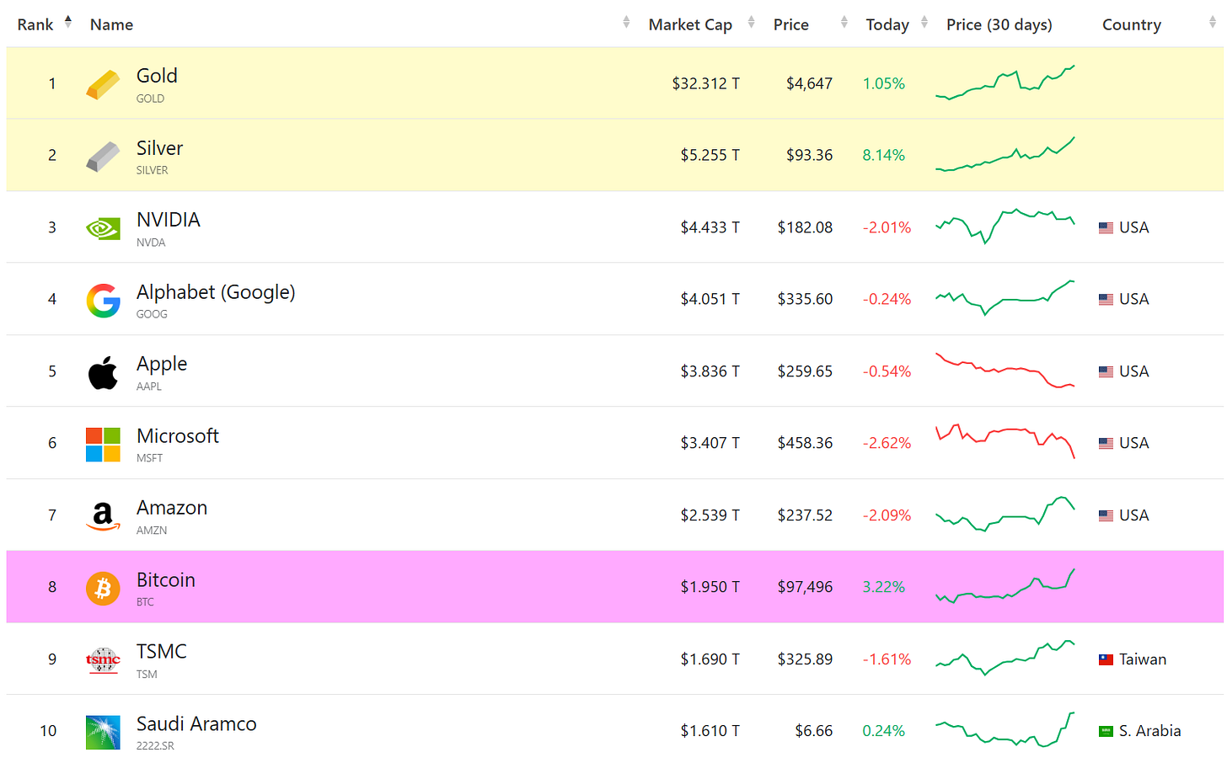Sort by Price column arrows

coord(844,23)
